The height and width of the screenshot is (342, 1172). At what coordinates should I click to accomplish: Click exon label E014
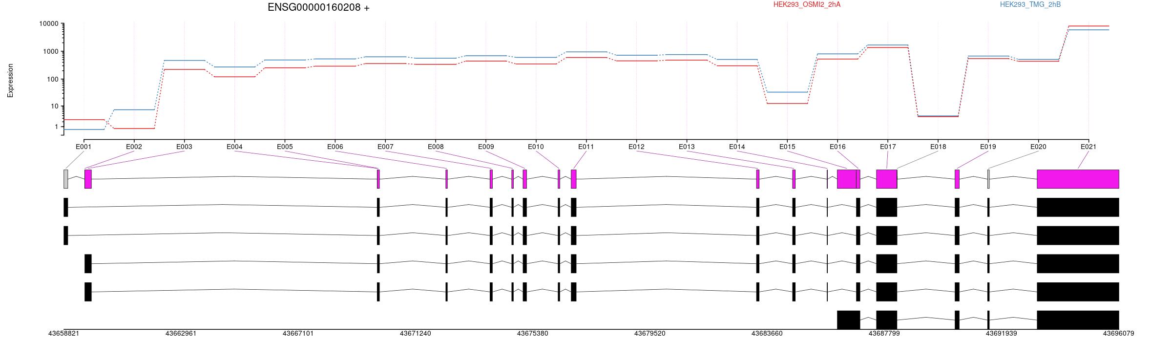pyautogui.click(x=737, y=147)
